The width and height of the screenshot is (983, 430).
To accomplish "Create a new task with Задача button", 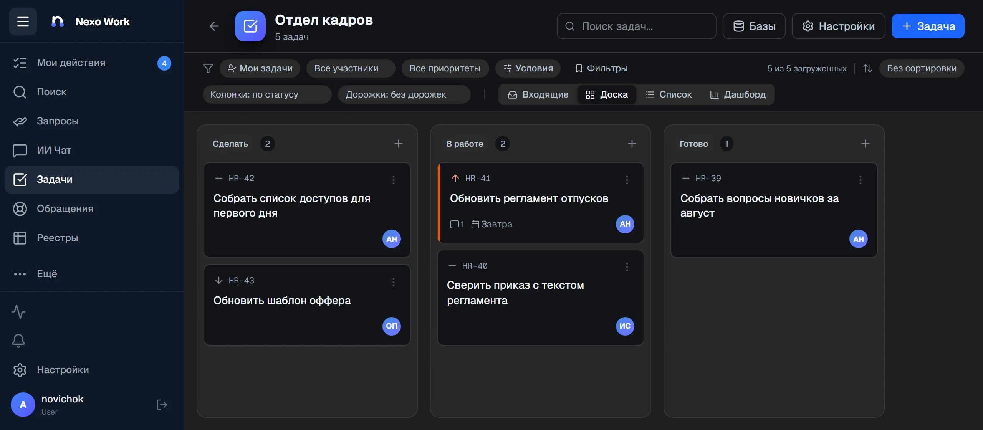I will click(x=928, y=26).
